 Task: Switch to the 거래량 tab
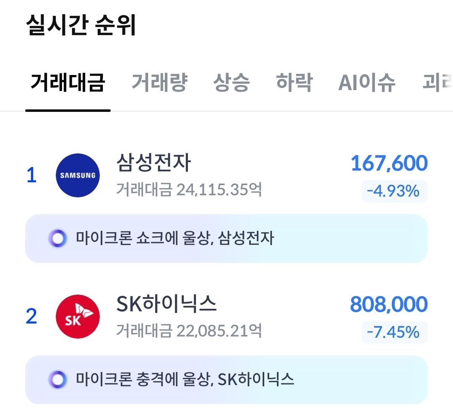pyautogui.click(x=159, y=83)
